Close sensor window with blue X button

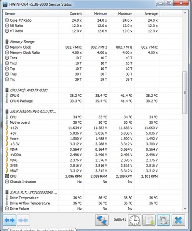pos(178,220)
